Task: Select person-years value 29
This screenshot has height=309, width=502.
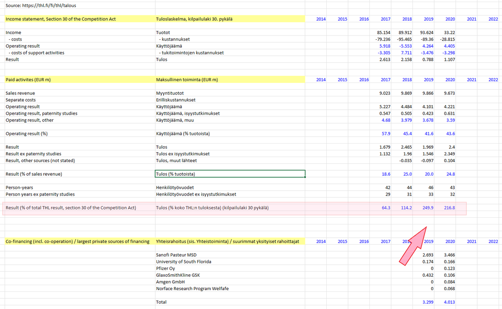Action: (388, 194)
